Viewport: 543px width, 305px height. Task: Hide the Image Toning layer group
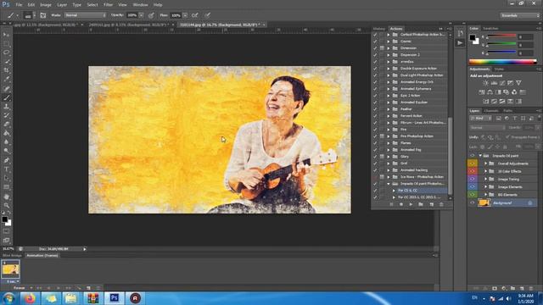pyautogui.click(x=472, y=179)
